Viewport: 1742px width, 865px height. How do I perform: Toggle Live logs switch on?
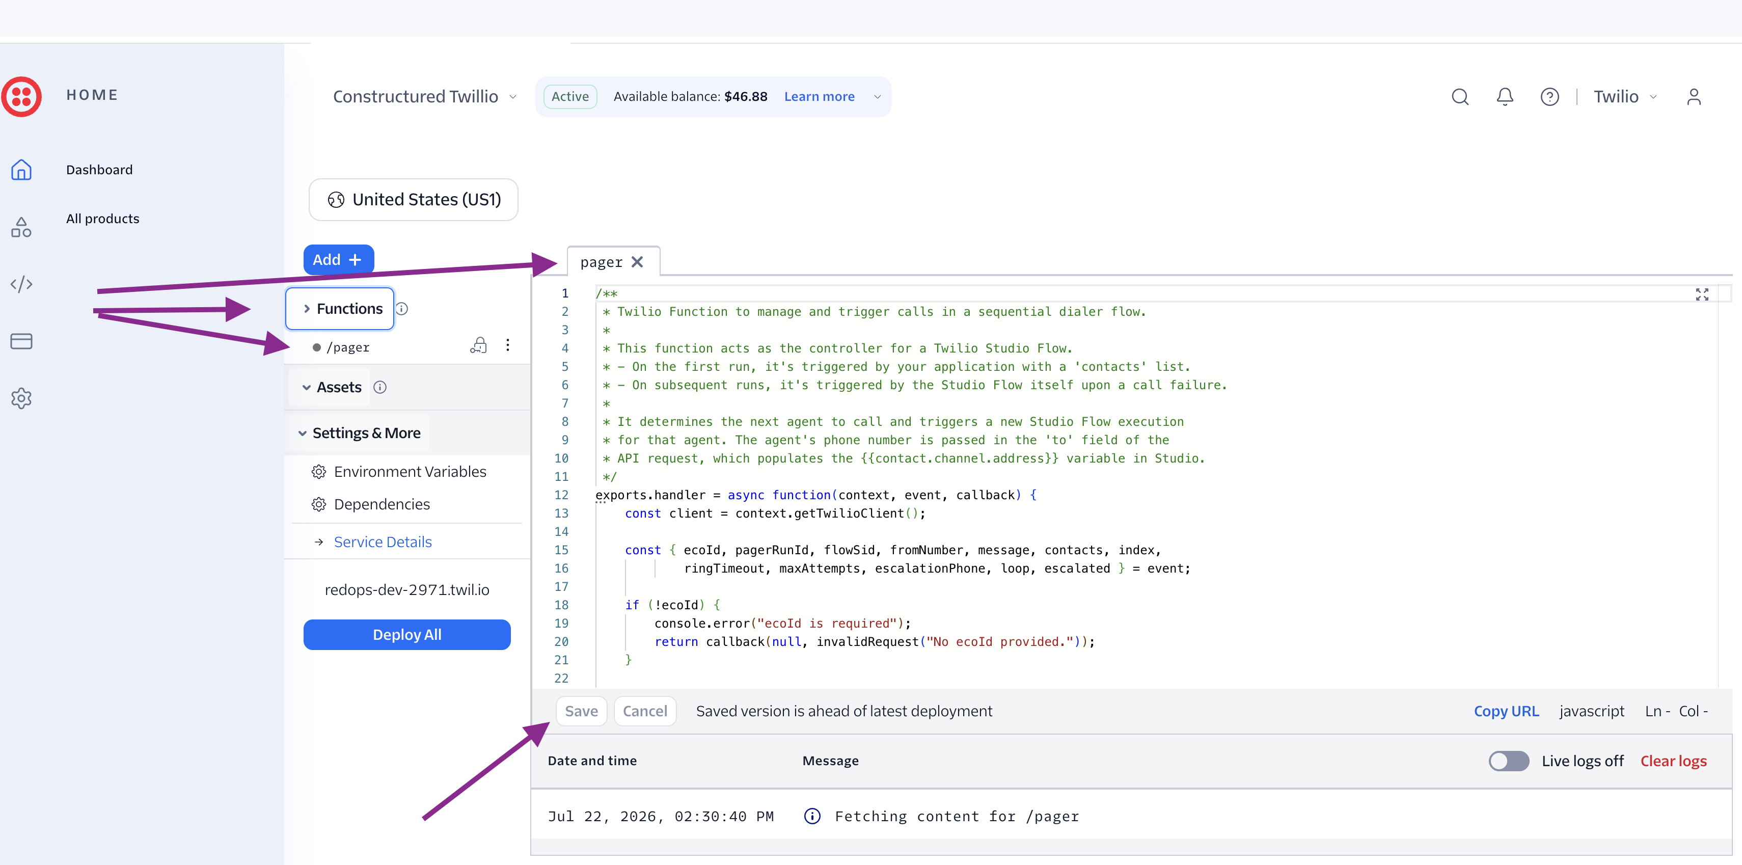tap(1508, 761)
